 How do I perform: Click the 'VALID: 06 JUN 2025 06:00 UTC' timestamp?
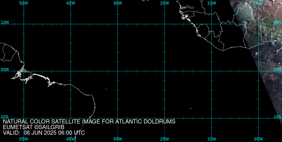(44, 133)
